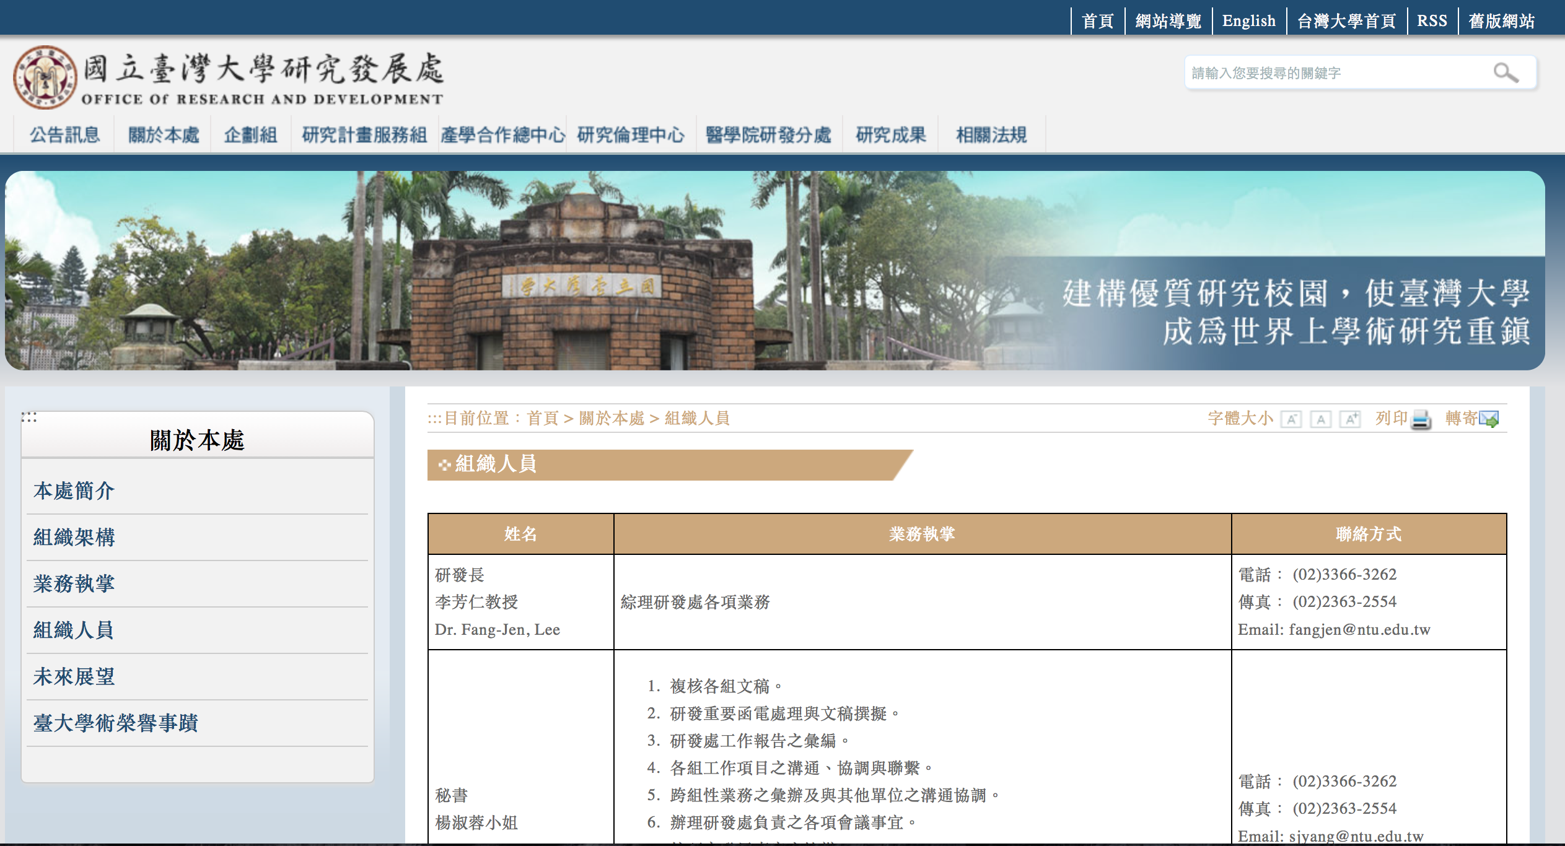The height and width of the screenshot is (846, 1565).
Task: Open 組織架構 in the sidebar
Action: point(74,537)
